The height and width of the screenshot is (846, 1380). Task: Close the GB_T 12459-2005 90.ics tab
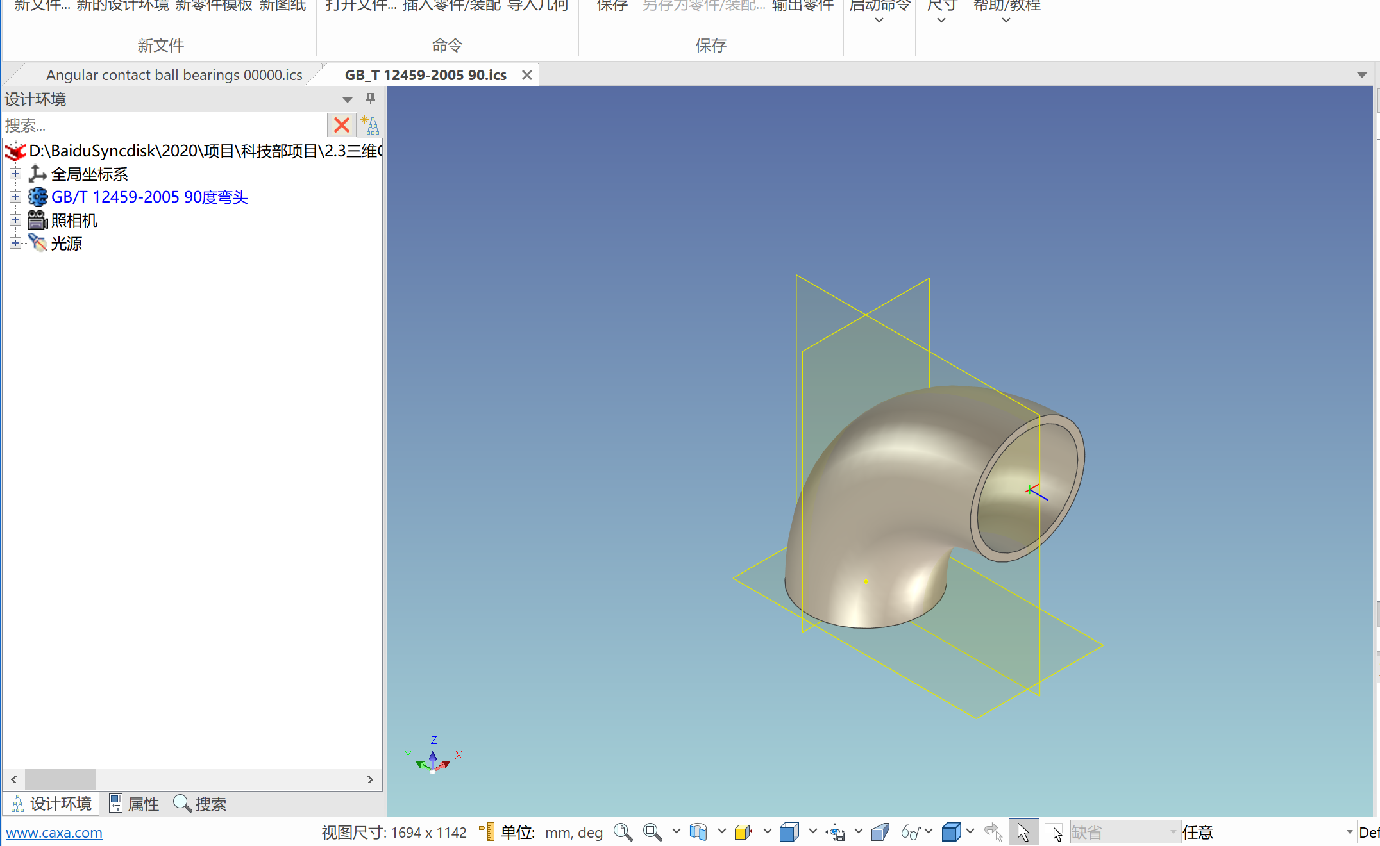click(x=527, y=75)
